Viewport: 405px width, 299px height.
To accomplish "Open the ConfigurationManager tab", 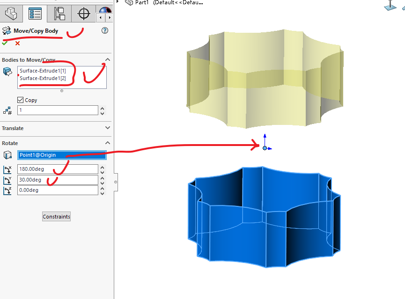I will tap(59, 14).
